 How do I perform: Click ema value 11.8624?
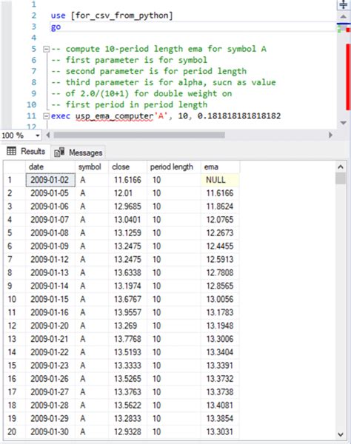pos(220,206)
